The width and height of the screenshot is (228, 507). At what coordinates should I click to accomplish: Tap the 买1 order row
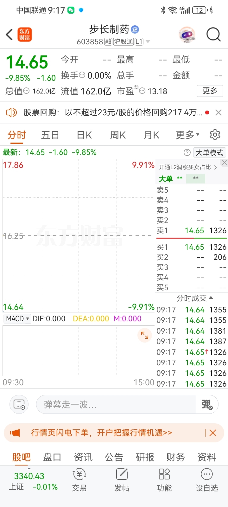192,247
